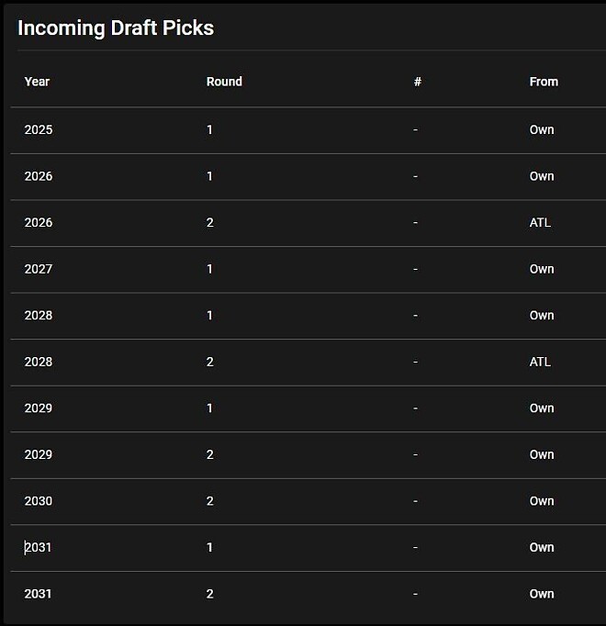Click Own in the 2025 pick row
The image size is (606, 626).
coord(542,129)
